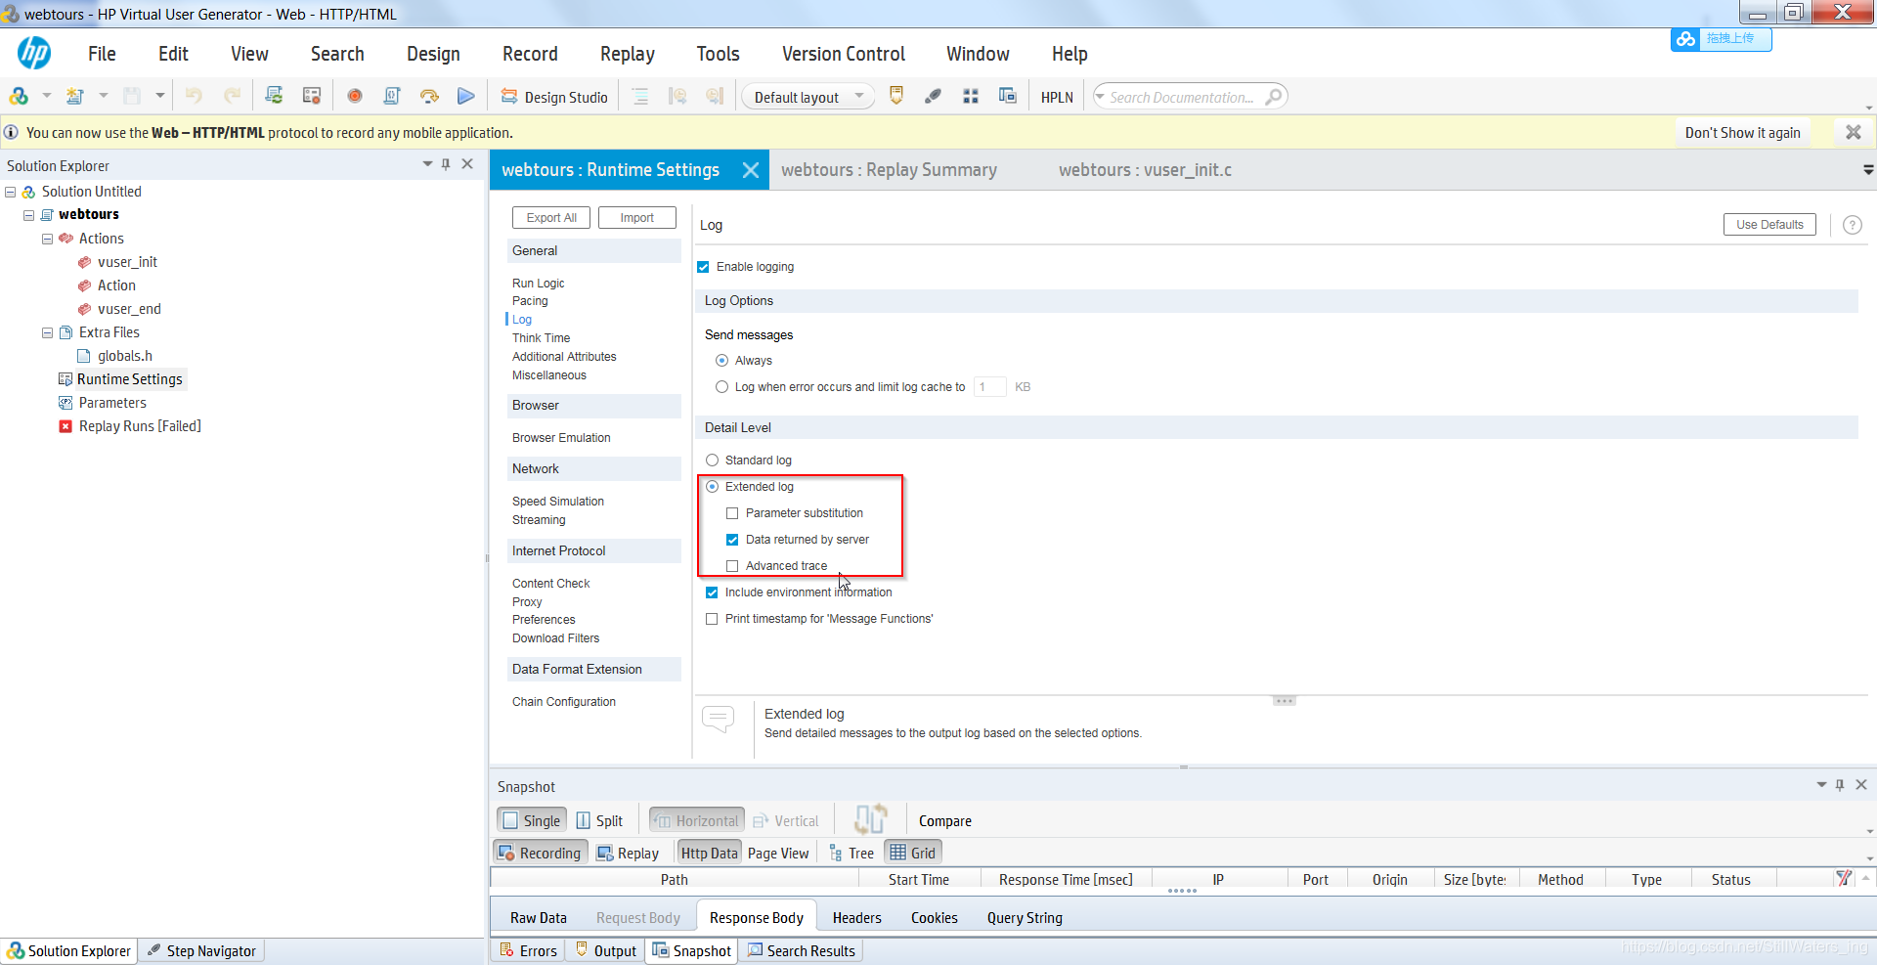This screenshot has height=965, width=1877.
Task: Click the shield bookmark toolbar icon
Action: click(896, 96)
